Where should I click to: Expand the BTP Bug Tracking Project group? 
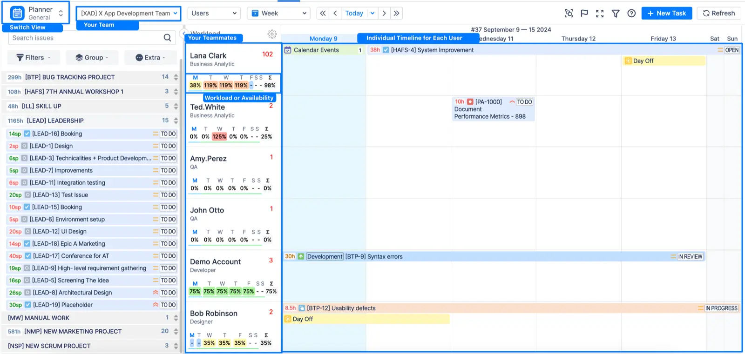click(176, 77)
